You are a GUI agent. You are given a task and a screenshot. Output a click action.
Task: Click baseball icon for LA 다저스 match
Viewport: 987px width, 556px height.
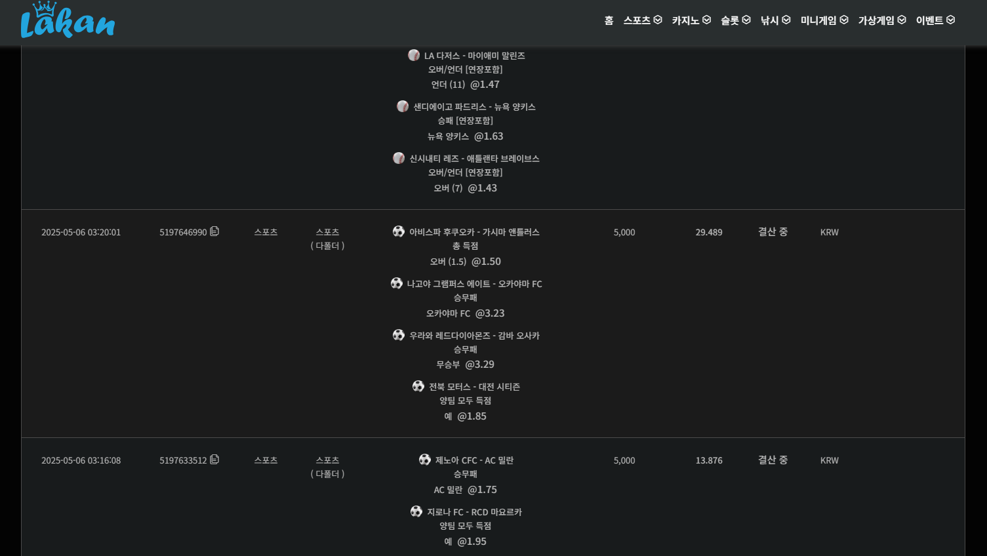(x=414, y=55)
